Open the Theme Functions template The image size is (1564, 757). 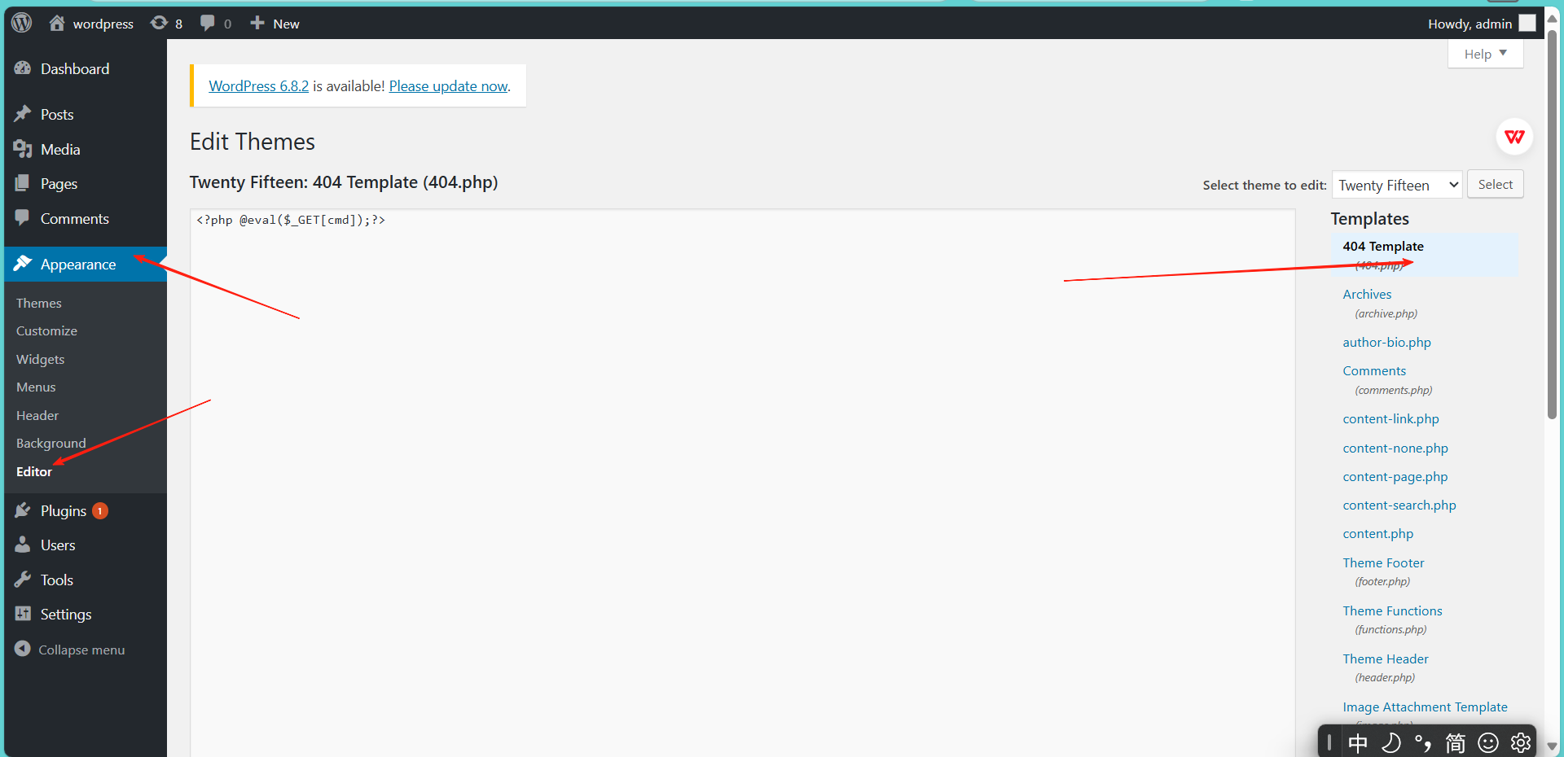coord(1392,610)
